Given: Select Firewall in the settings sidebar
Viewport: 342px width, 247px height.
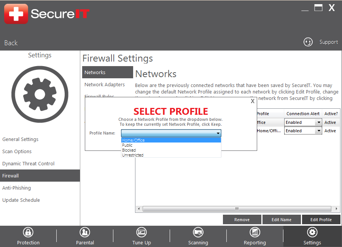Looking at the screenshot, I should point(40,176).
